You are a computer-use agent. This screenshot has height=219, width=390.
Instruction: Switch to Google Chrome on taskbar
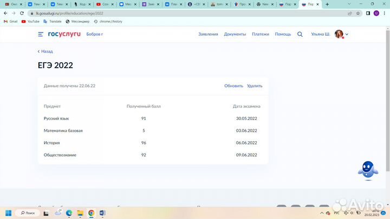point(92,213)
